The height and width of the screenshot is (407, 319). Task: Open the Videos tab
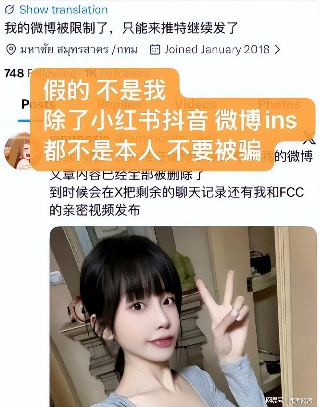pyautogui.click(x=195, y=104)
